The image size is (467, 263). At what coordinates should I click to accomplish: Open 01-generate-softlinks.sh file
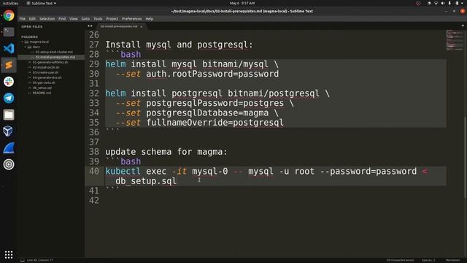50,62
